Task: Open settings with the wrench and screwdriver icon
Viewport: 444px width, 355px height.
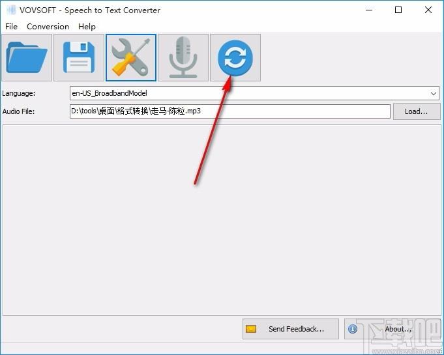Action: pyautogui.click(x=131, y=58)
